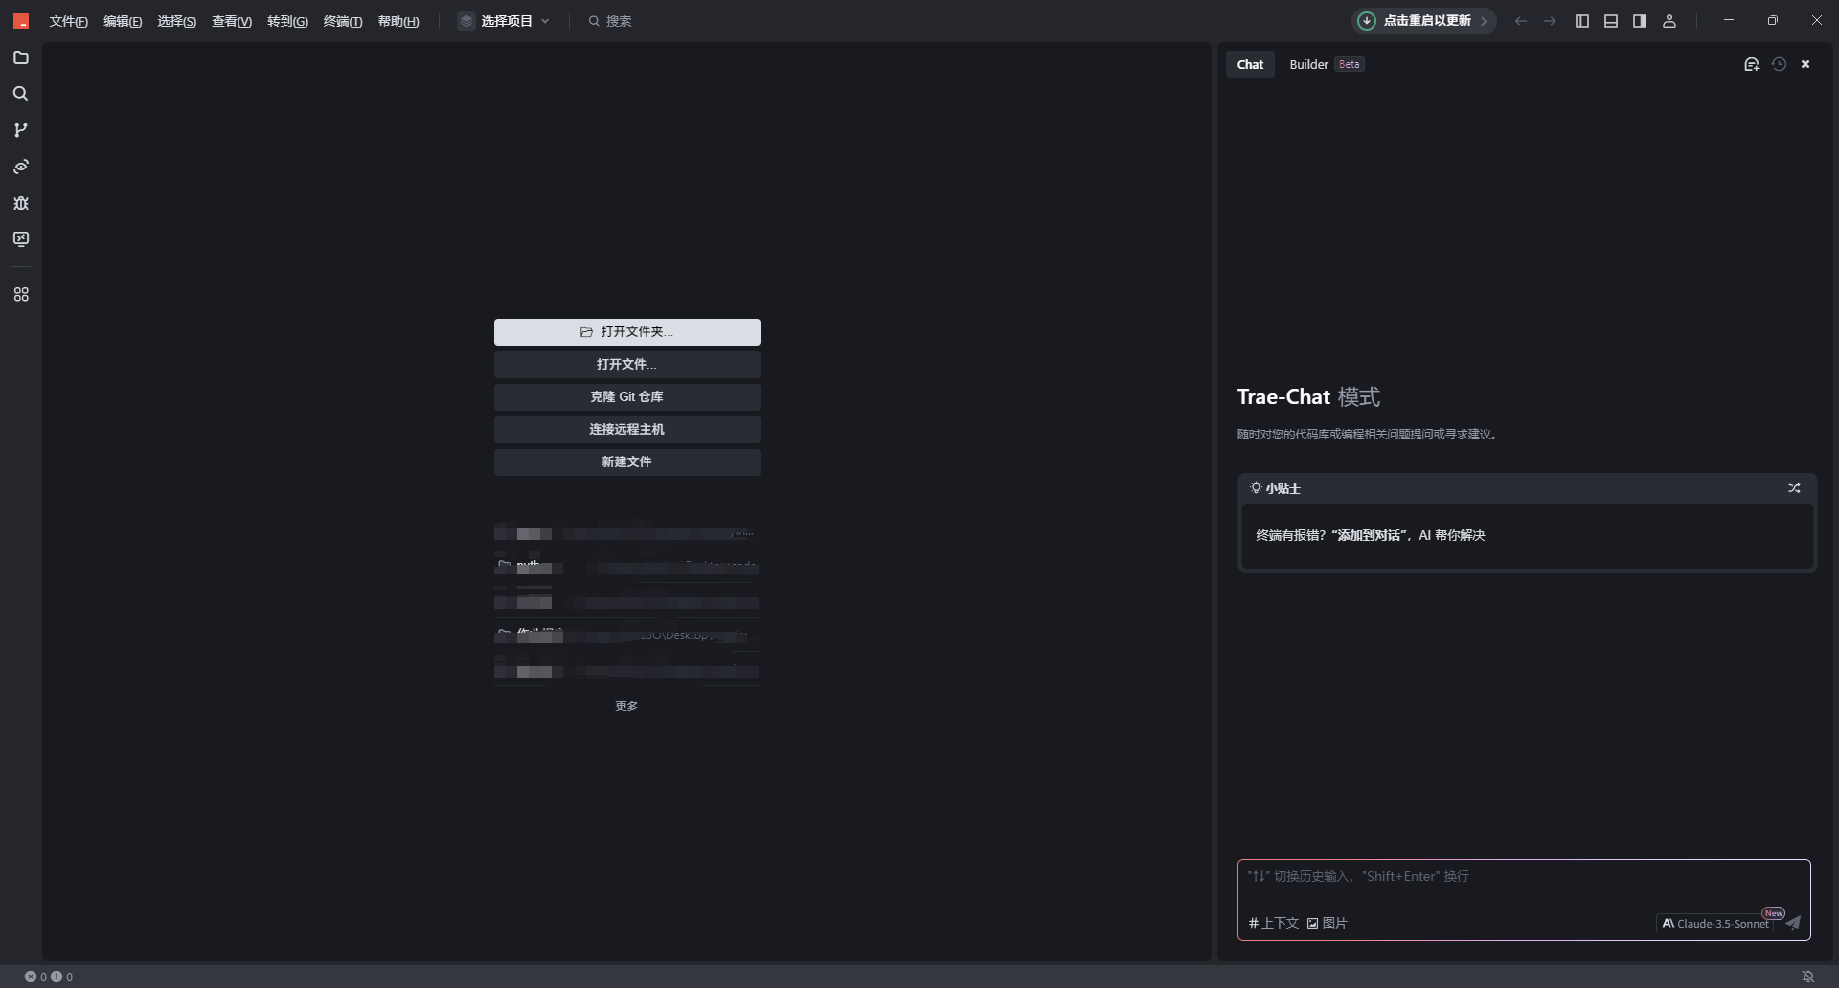This screenshot has width=1839, height=988.
Task: Toggle notifications bell in status bar
Action: click(x=1808, y=977)
